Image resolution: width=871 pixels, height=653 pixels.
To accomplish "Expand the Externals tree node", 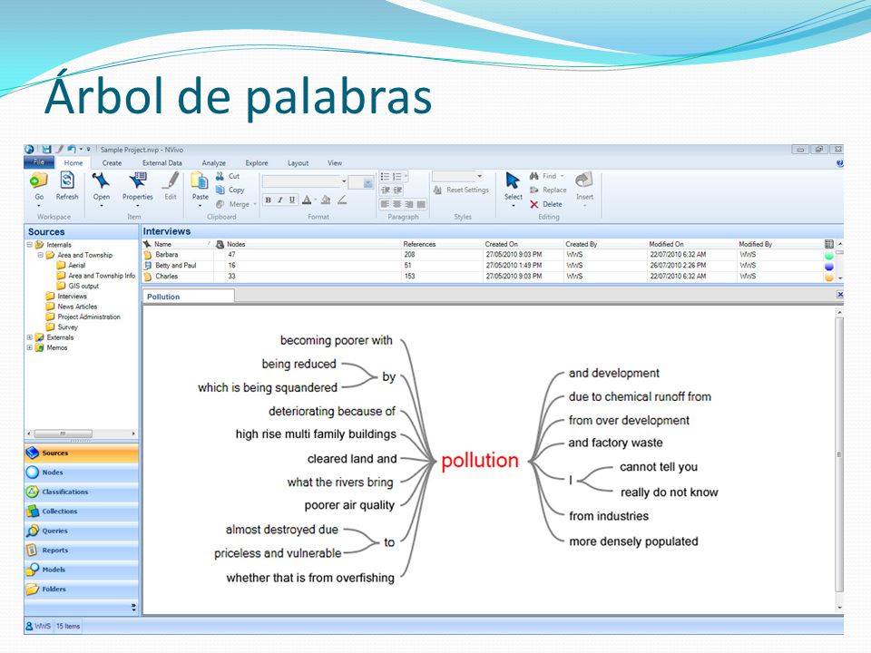I will (x=29, y=337).
